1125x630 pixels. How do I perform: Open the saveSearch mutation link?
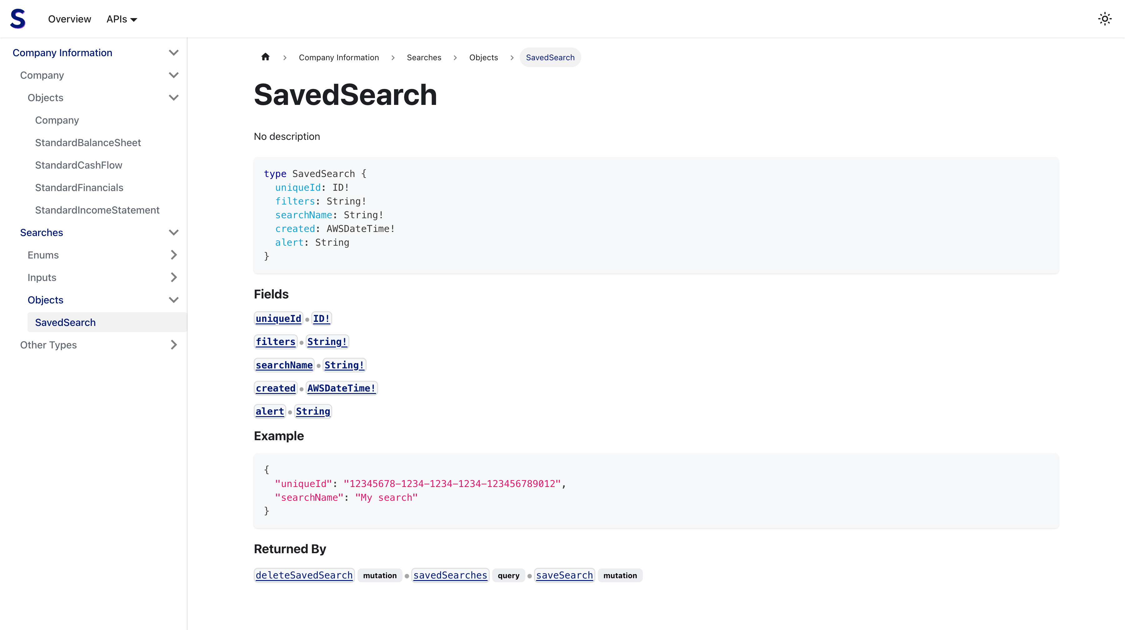click(564, 575)
